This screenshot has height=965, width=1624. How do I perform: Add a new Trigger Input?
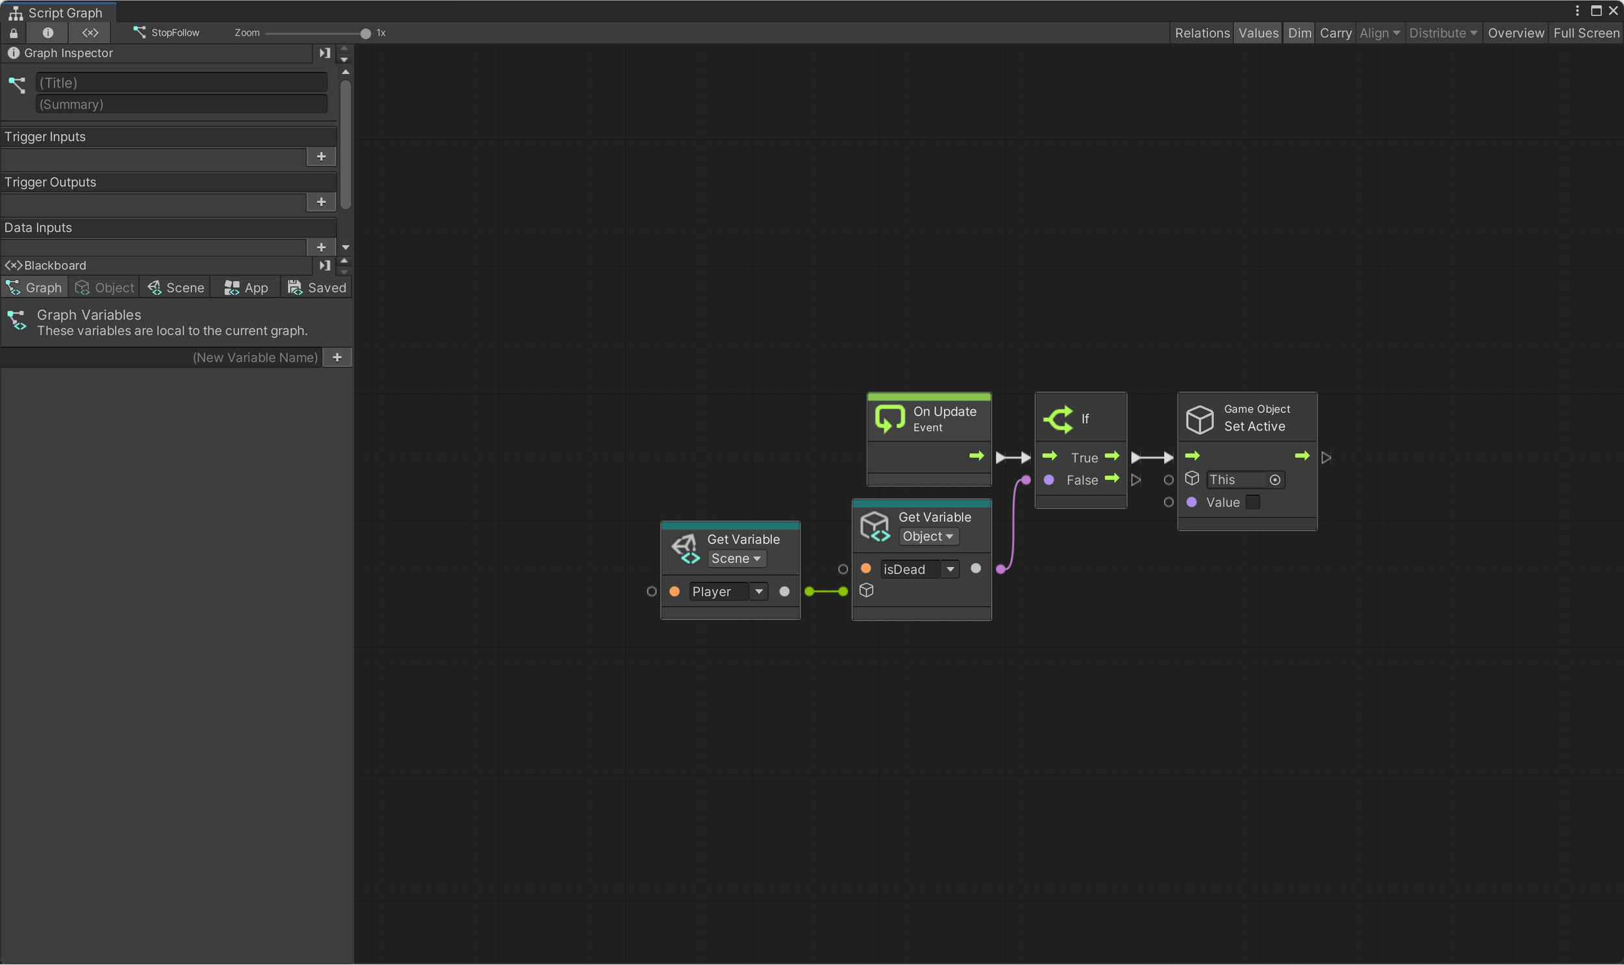[322, 157]
